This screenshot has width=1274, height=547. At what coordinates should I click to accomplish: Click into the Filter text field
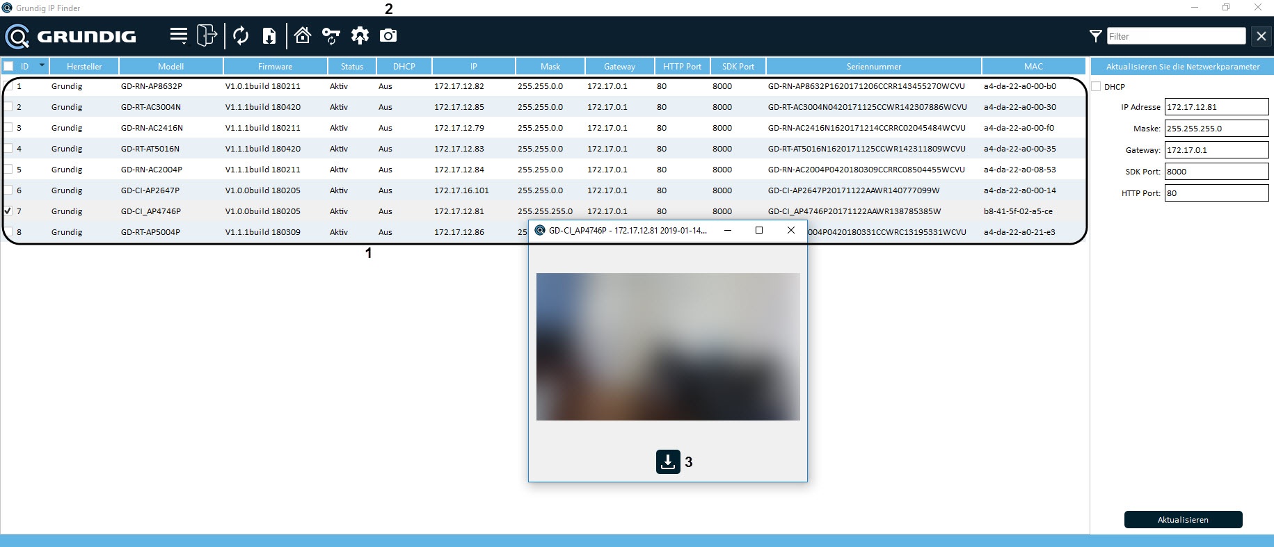pos(1175,36)
